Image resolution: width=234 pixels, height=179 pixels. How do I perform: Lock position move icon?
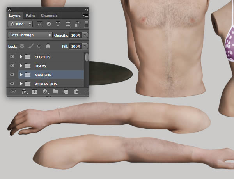tap(39, 46)
